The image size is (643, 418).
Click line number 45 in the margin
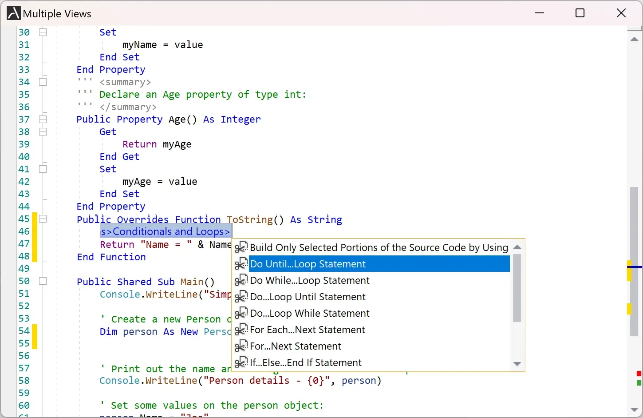pyautogui.click(x=24, y=219)
